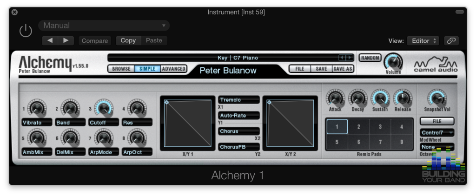Step to previous Alchemy preset arrow
Image resolution: width=476 pixels, height=196 pixels.
pyautogui.click(x=342, y=58)
